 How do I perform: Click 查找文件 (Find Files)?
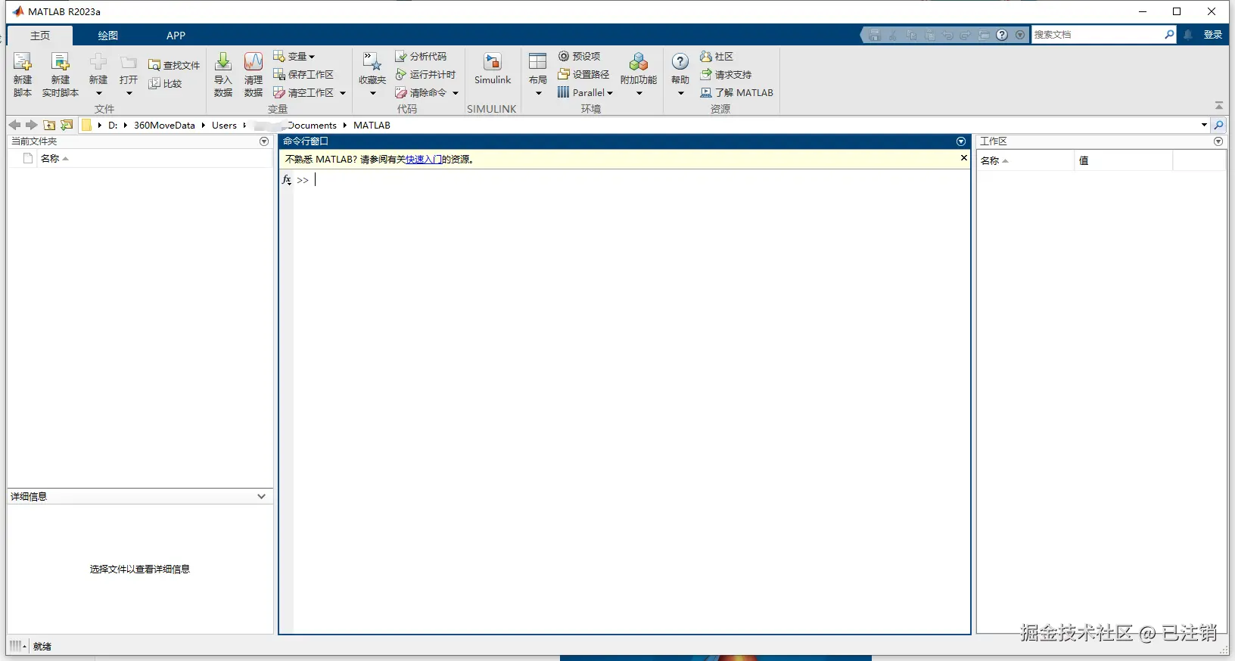click(x=174, y=65)
